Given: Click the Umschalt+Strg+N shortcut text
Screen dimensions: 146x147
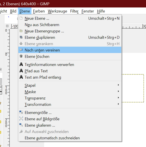Looking at the screenshot, I should tap(104, 18).
